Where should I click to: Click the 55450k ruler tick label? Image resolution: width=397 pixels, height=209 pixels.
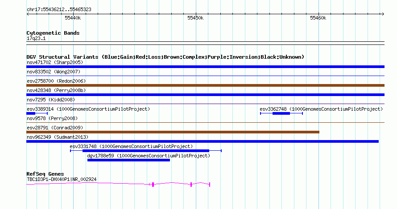point(195,18)
